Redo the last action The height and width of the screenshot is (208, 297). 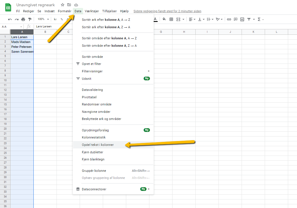pos(16,19)
